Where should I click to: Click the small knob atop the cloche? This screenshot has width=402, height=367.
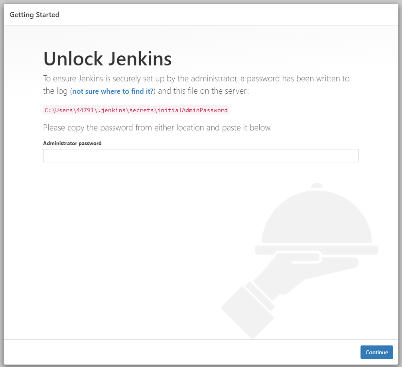pos(317,186)
